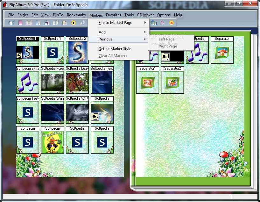
Task: Open the Edit menu
Action: click(35, 15)
